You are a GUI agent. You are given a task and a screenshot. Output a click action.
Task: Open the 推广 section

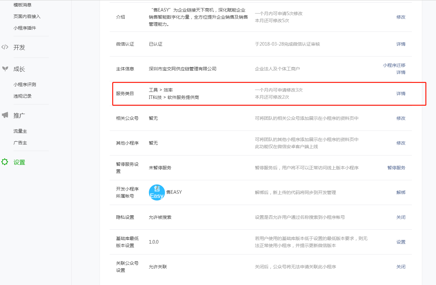tap(19, 116)
